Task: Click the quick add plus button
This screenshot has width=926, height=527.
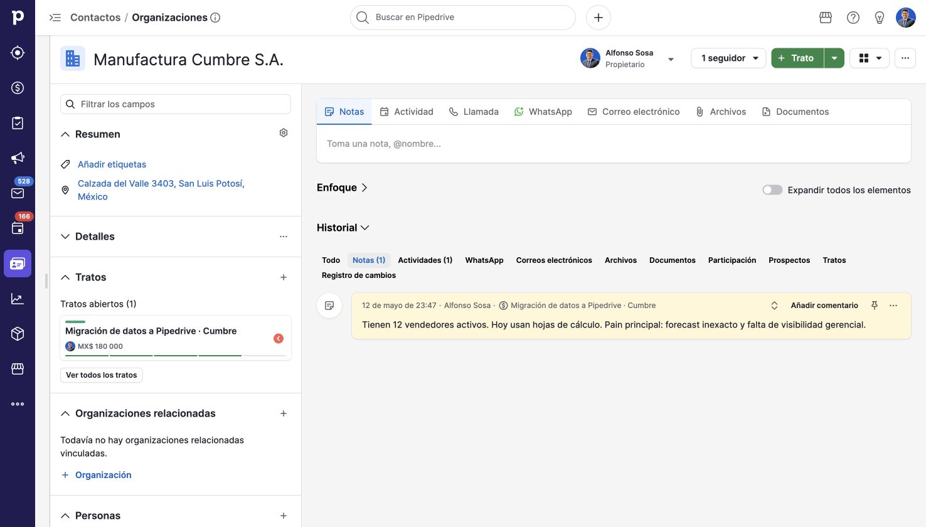Action: pos(599,18)
